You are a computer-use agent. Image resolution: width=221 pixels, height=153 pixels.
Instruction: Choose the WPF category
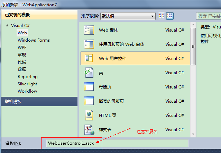click(x=22, y=48)
